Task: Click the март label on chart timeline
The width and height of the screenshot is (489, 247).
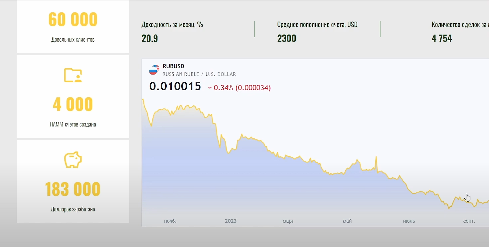Action: click(288, 221)
